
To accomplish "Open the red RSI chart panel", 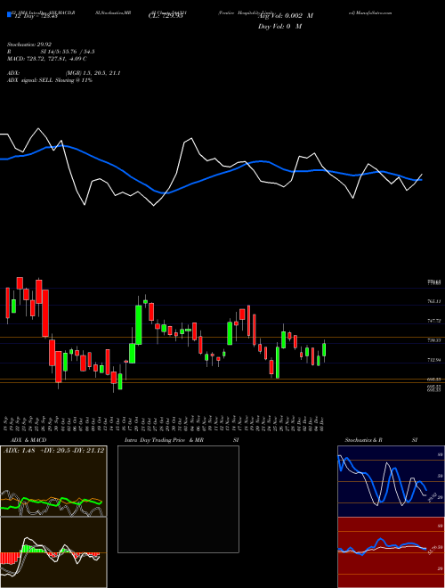I will click(x=391, y=552).
